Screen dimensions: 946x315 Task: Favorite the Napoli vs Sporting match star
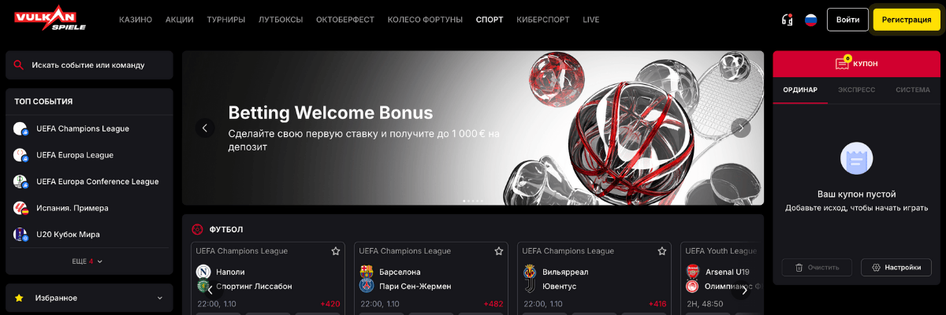335,251
